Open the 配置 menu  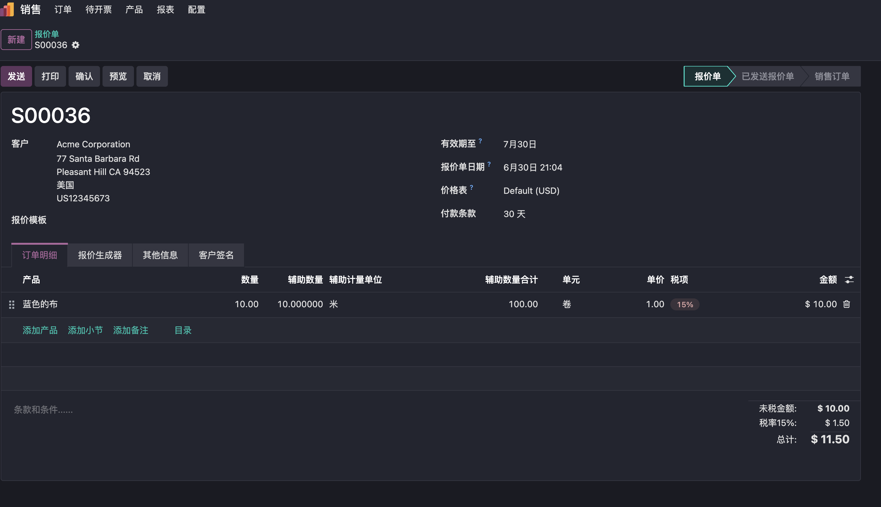click(197, 9)
